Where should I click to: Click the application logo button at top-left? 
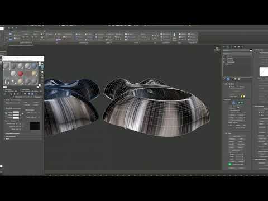tap(2, 28)
